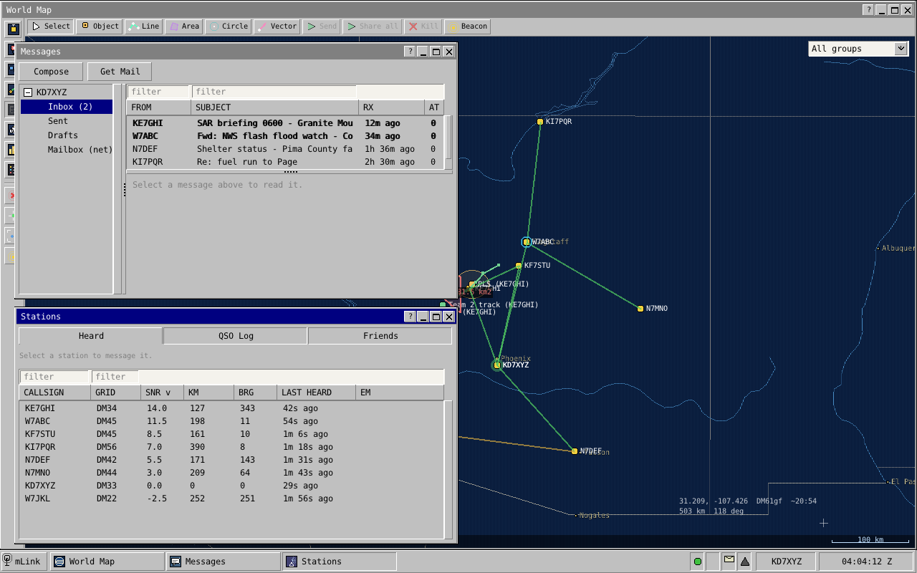Viewport: 917px width, 573px height.
Task: Sort stations by LAST HEARD header
Action: [x=316, y=393]
